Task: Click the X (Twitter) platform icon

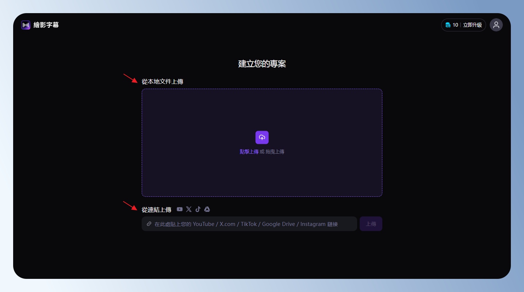Action: (189, 209)
